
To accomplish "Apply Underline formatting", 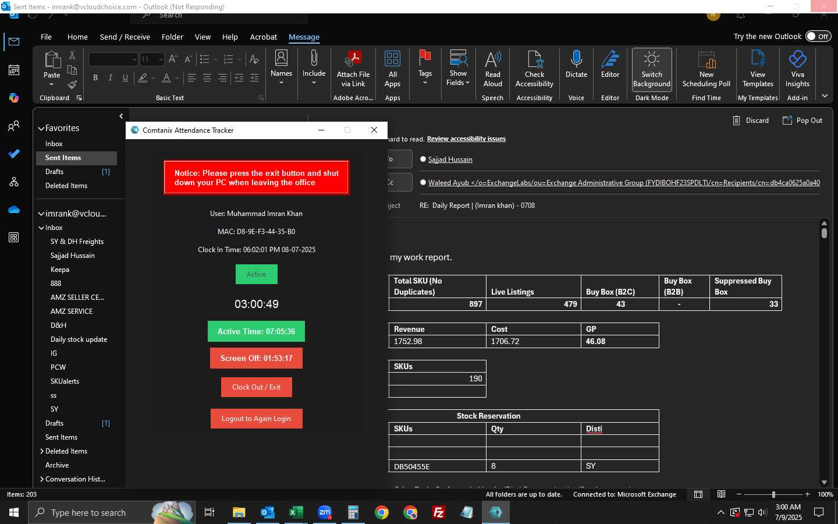I will tap(125, 77).
